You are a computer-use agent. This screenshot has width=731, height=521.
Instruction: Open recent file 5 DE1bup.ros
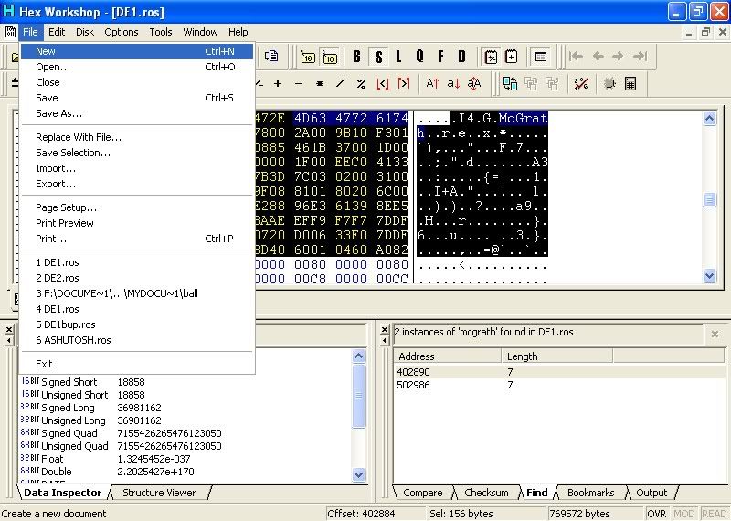coord(138,324)
